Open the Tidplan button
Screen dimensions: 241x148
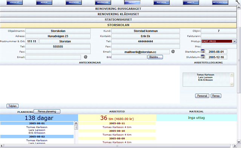[12, 106]
